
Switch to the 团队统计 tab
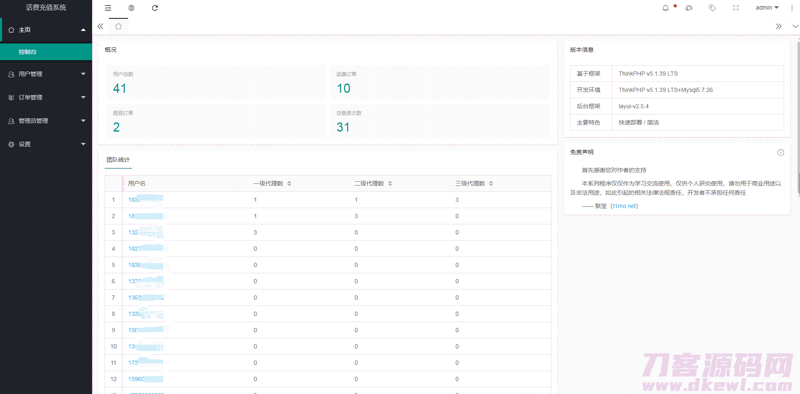(x=118, y=160)
